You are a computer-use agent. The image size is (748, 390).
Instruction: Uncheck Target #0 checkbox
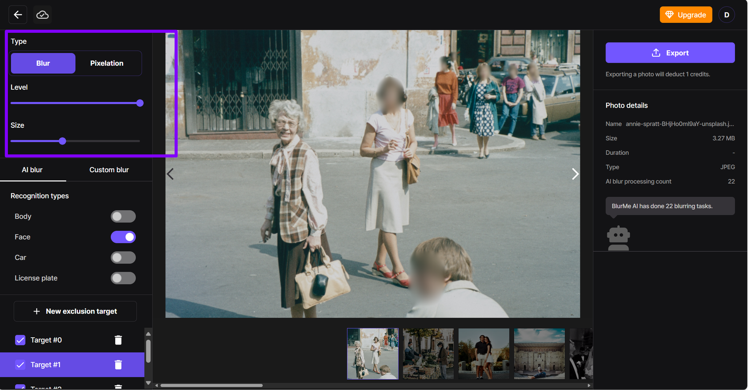point(20,340)
